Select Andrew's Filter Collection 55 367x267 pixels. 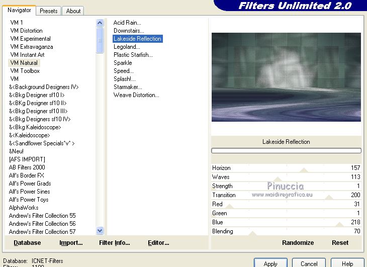click(x=42, y=216)
